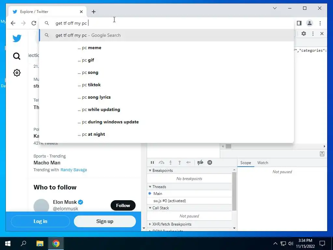Screen dimensions: 333x250
Task: Open Twitter Explore search icon in sidebar
Action: pyautogui.click(x=17, y=56)
